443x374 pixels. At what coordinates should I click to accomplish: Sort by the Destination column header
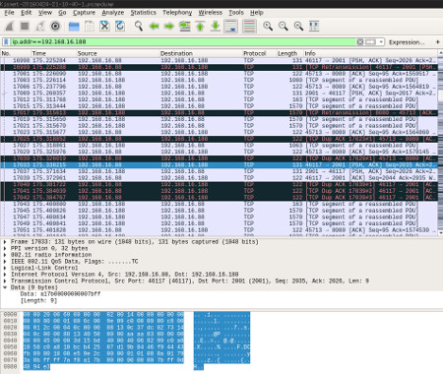tap(201, 53)
